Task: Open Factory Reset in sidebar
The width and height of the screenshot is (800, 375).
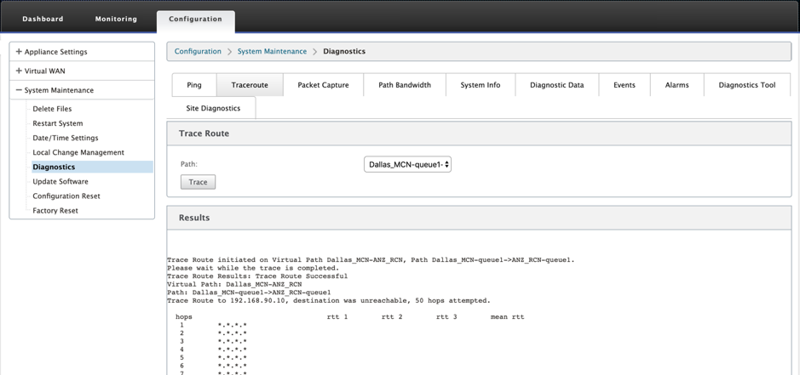Action: [x=55, y=210]
